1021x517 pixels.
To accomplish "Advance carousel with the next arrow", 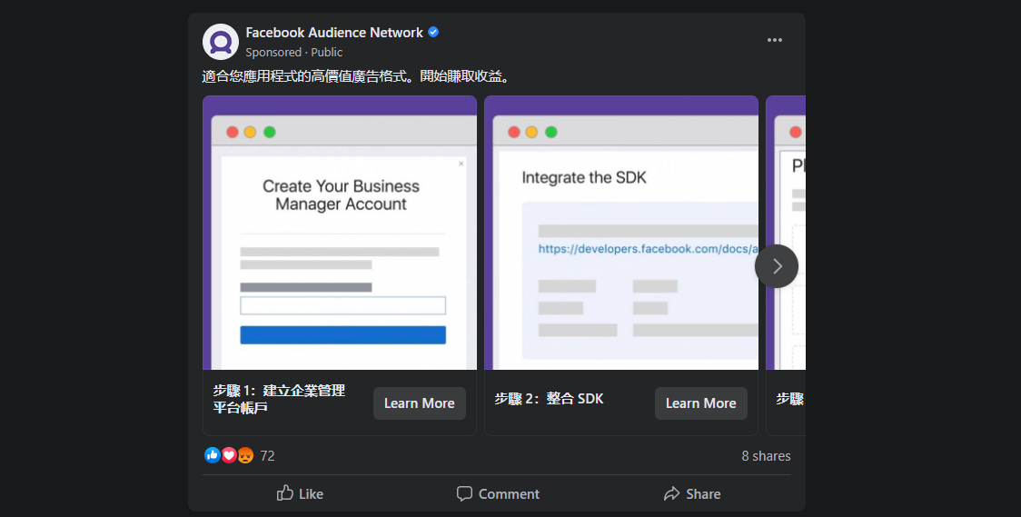I will (x=776, y=265).
